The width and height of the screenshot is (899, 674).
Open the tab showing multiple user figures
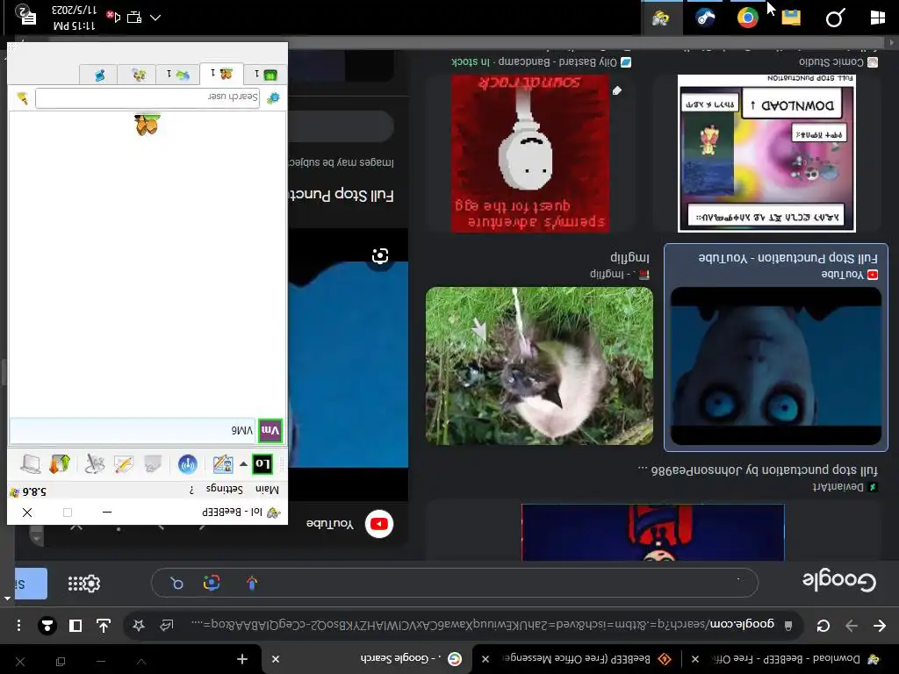(x=136, y=75)
